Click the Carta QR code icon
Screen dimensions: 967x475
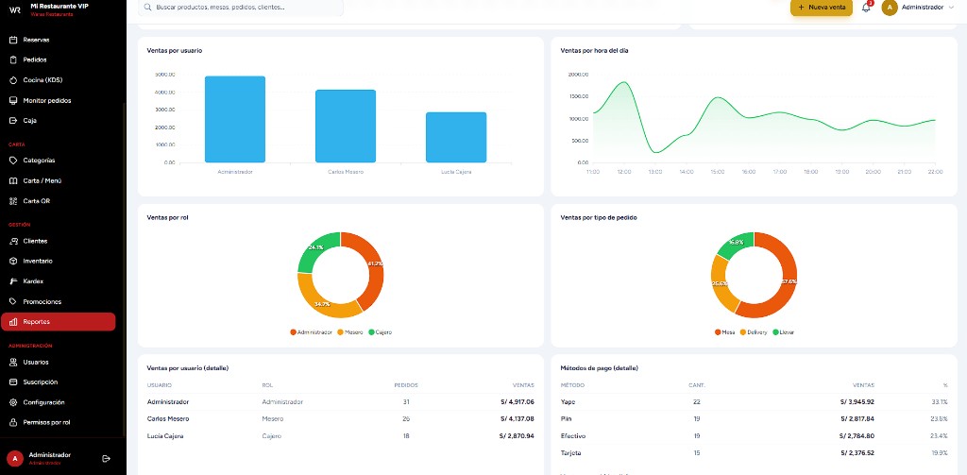pyautogui.click(x=13, y=201)
